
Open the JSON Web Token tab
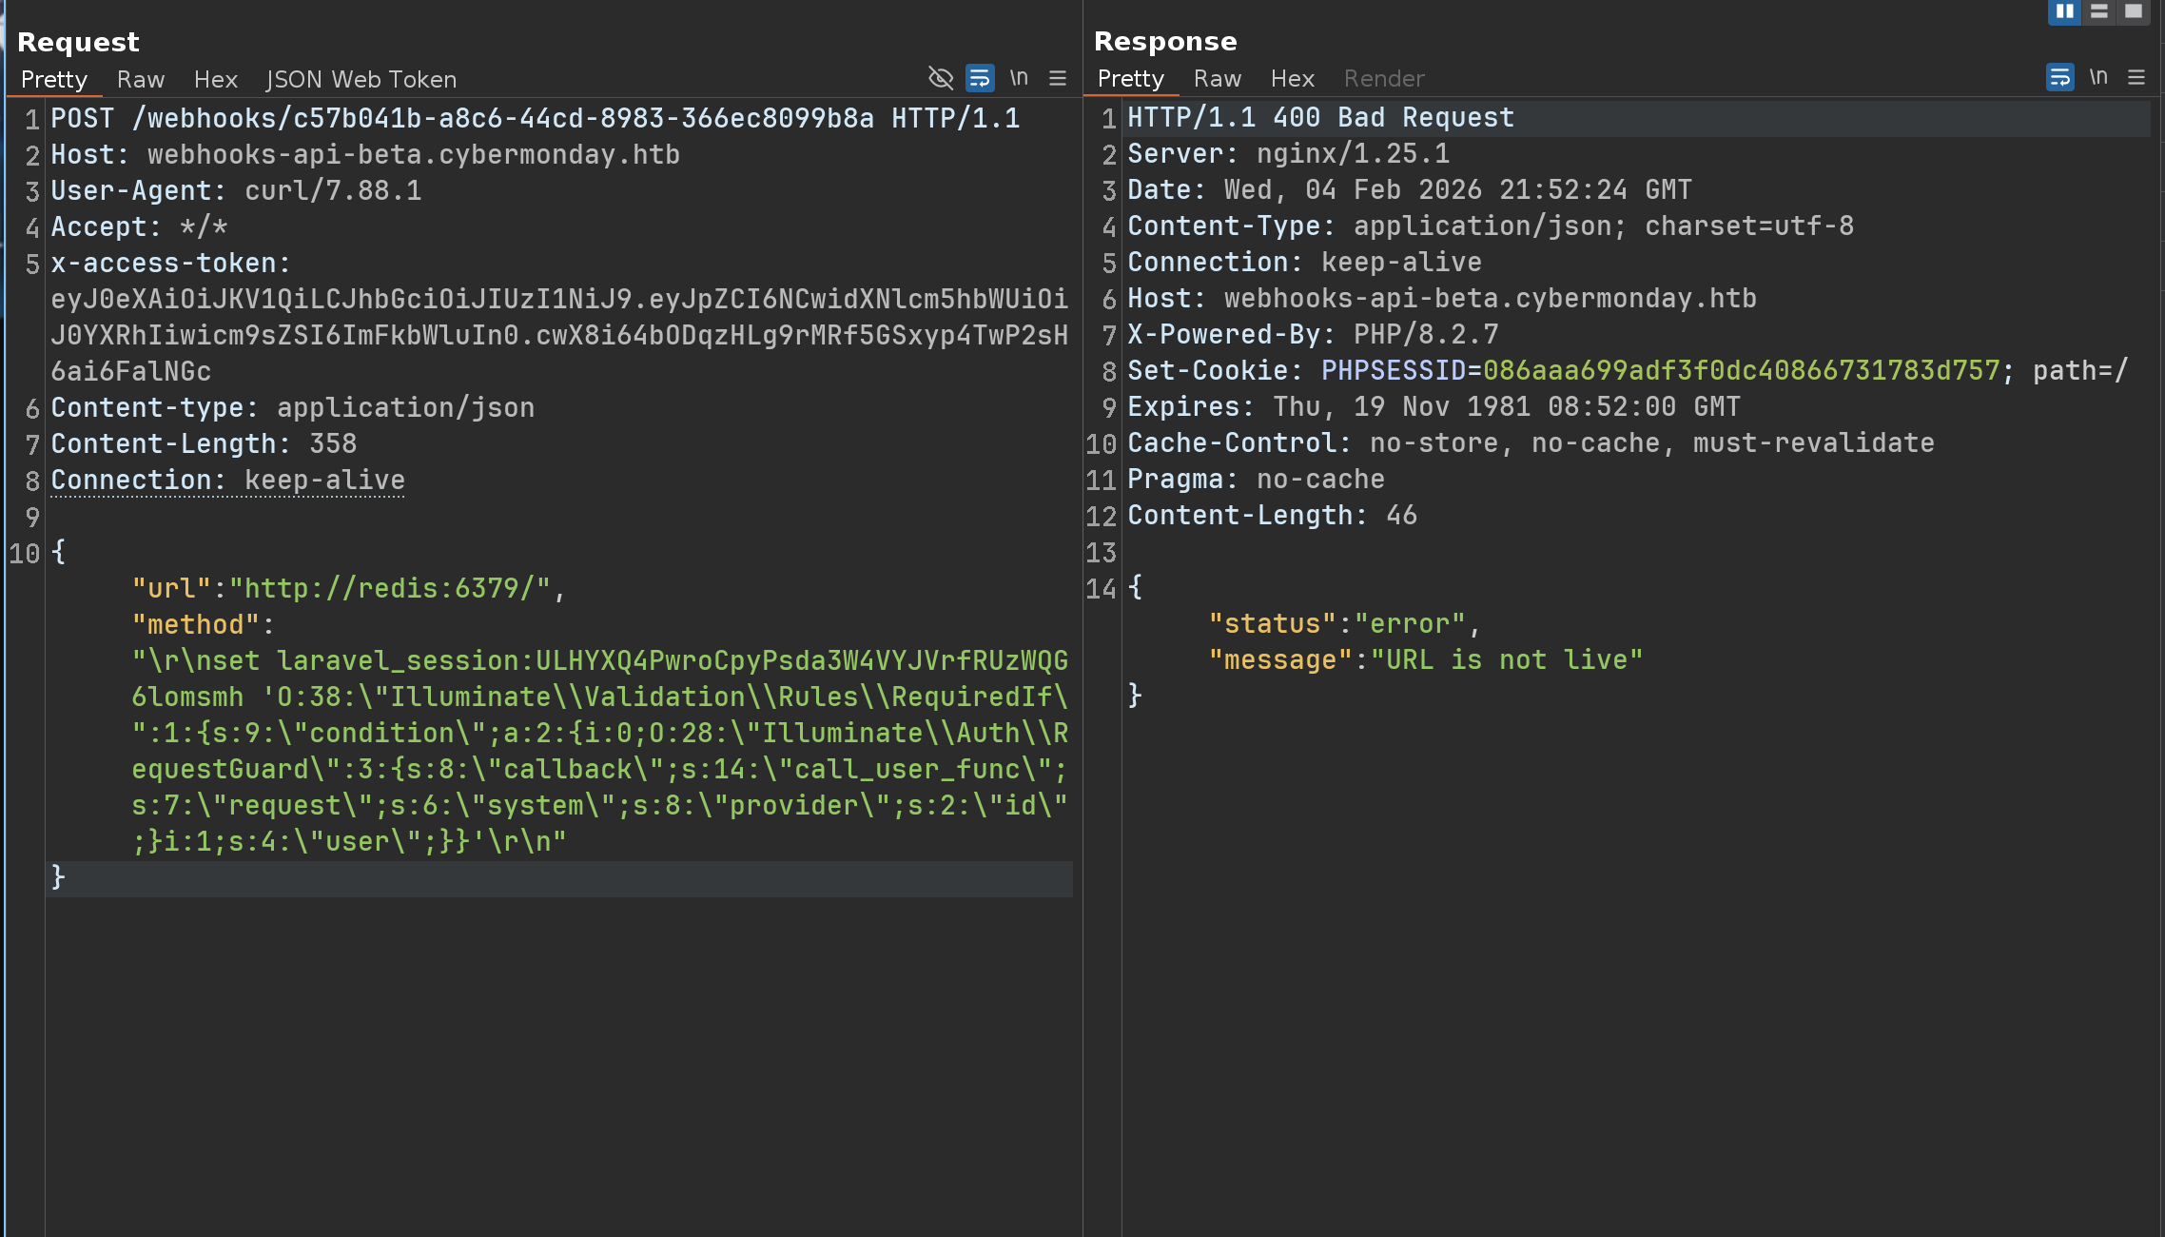point(361,80)
